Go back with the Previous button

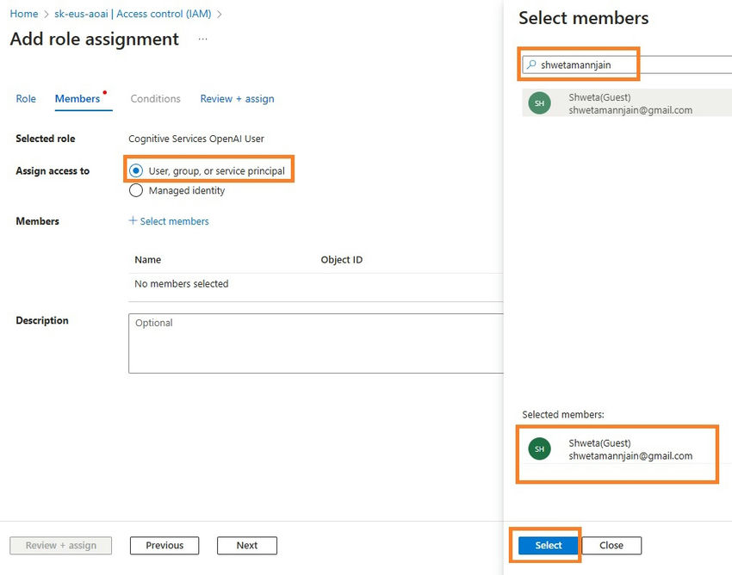tap(164, 545)
